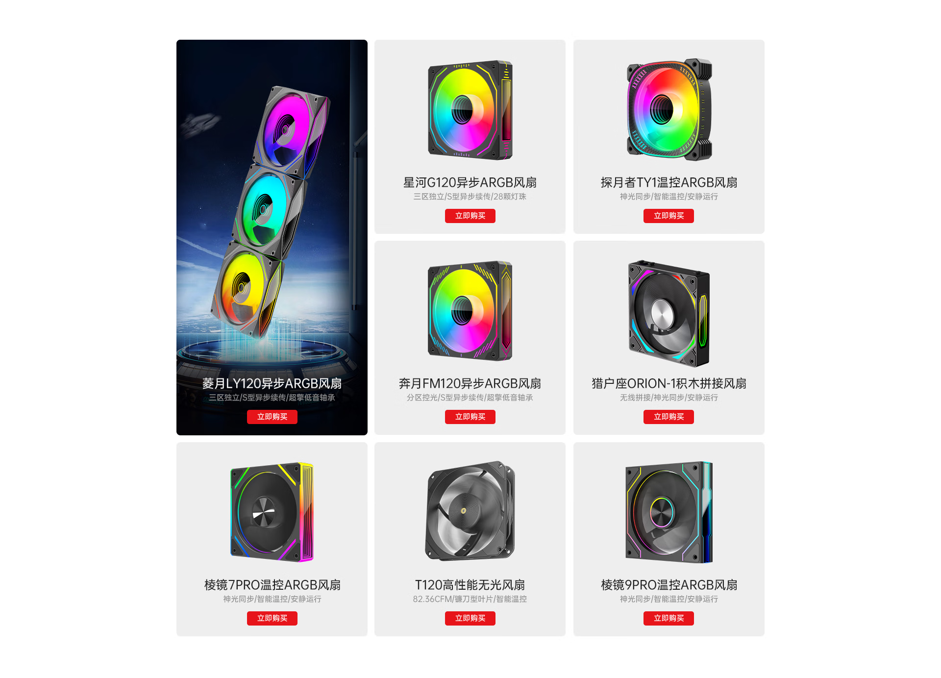Click 立即购买 under 猎户座ORION-1 fan
Screen dimensions: 941x678
tap(669, 417)
